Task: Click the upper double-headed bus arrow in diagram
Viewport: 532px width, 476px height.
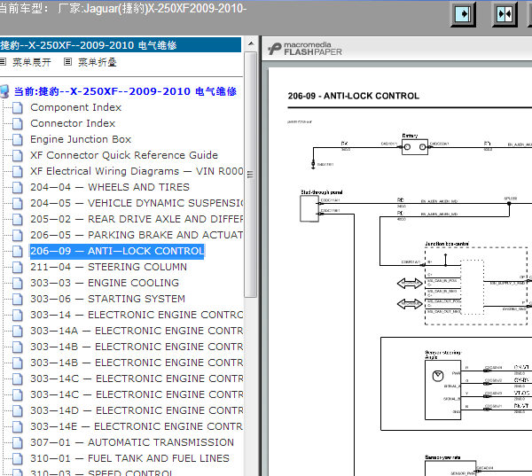Action: coord(410,284)
